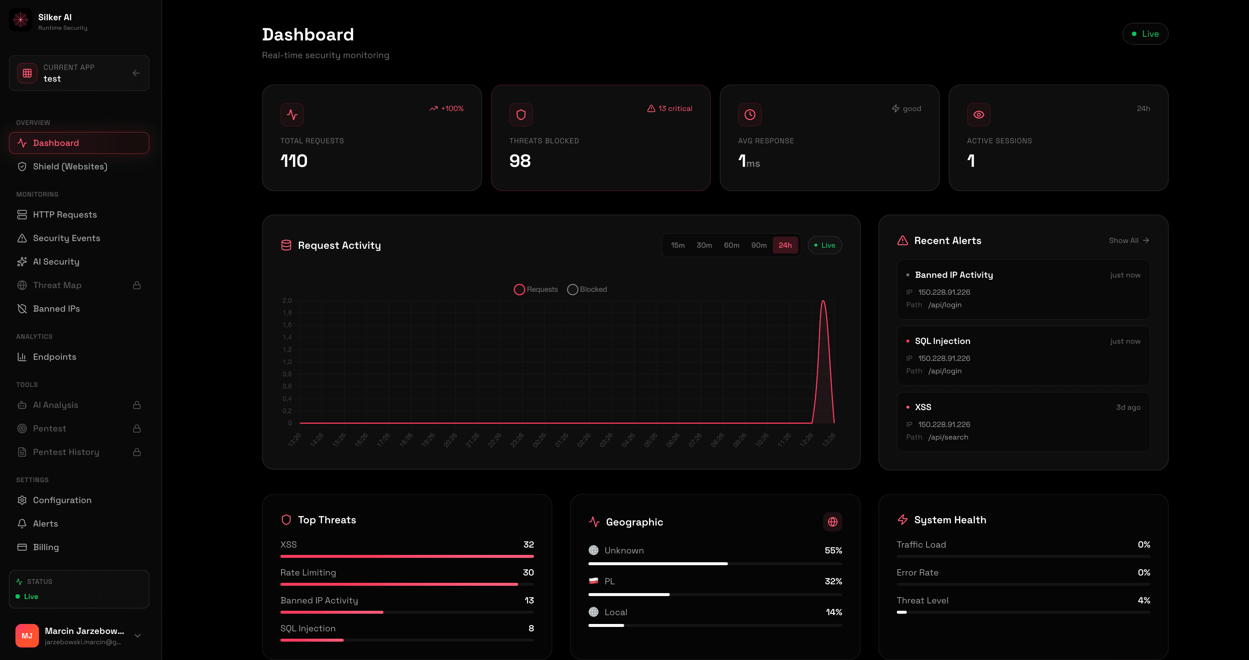Click the request spike in the chart
Viewport: 1249px width, 660px height.
click(x=823, y=363)
